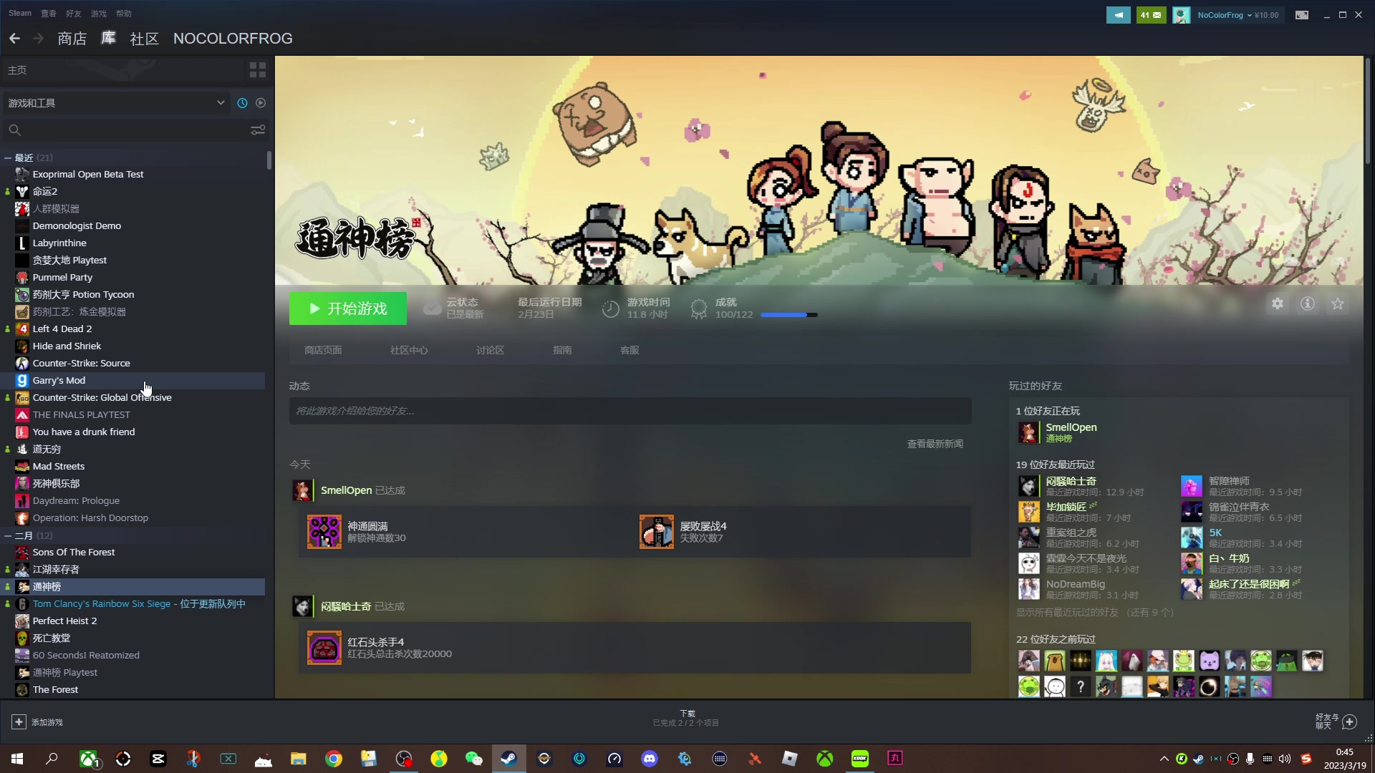
Task: Open the 好友 menu
Action: tap(74, 14)
